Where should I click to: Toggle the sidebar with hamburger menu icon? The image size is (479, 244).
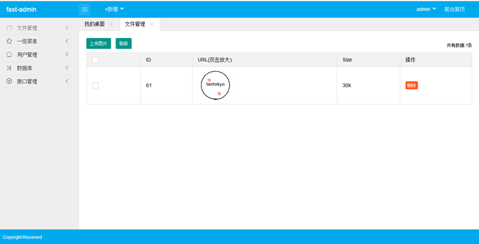point(85,9)
